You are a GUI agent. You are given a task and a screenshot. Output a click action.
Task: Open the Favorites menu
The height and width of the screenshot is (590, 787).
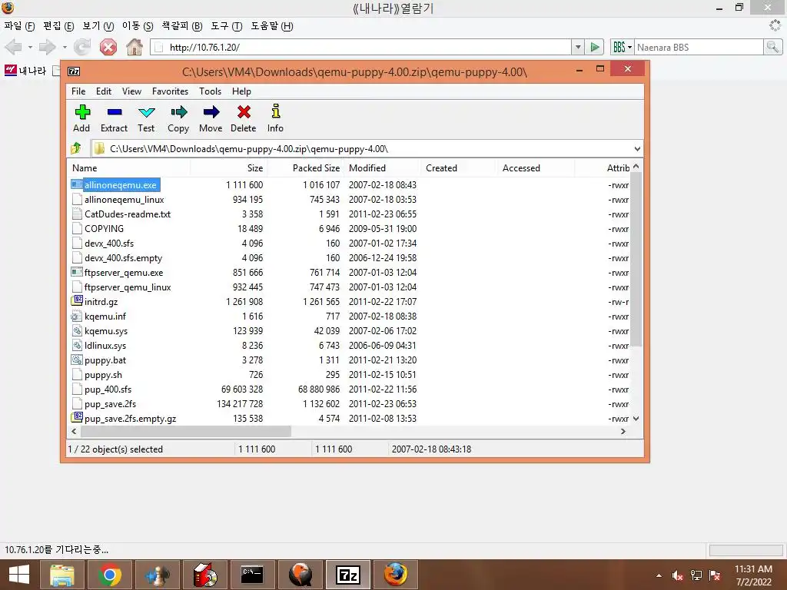170,91
